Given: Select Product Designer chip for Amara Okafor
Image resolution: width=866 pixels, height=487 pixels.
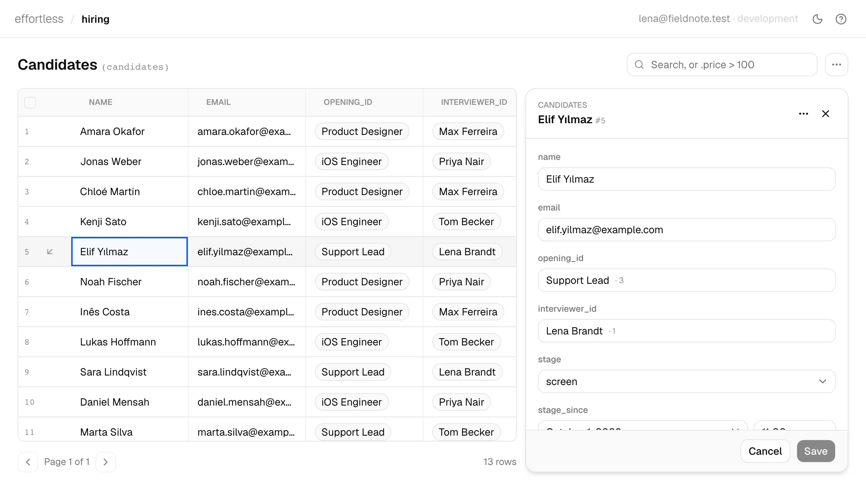Looking at the screenshot, I should coord(362,131).
